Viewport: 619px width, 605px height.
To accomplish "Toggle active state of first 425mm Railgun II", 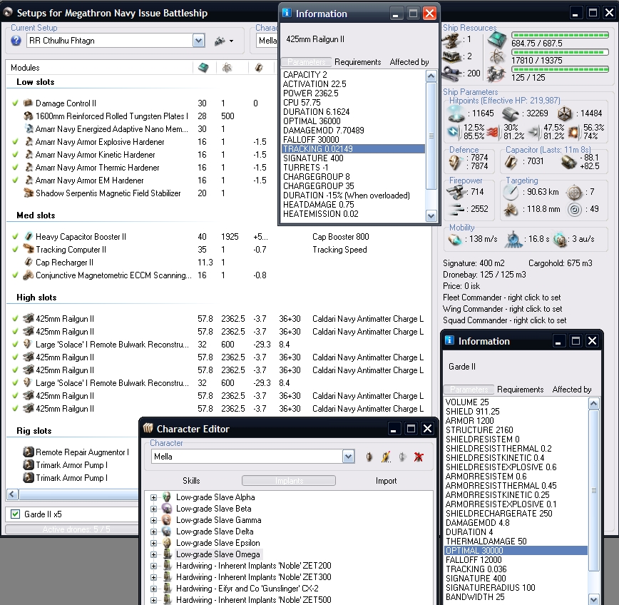I will pos(15,318).
